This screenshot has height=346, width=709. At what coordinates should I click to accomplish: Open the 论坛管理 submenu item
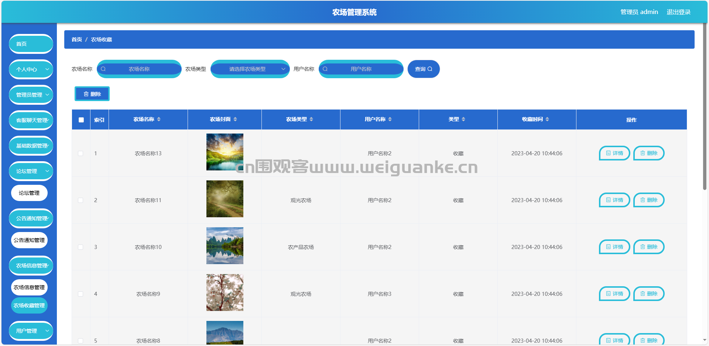pos(29,193)
